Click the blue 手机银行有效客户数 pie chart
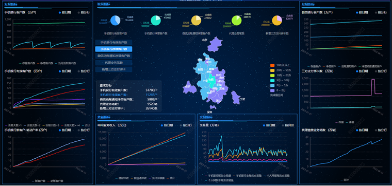 pos(115,21)
